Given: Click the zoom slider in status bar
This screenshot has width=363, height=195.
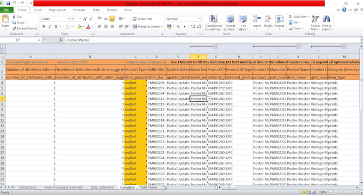Looking at the screenshot, I should 346,192.
